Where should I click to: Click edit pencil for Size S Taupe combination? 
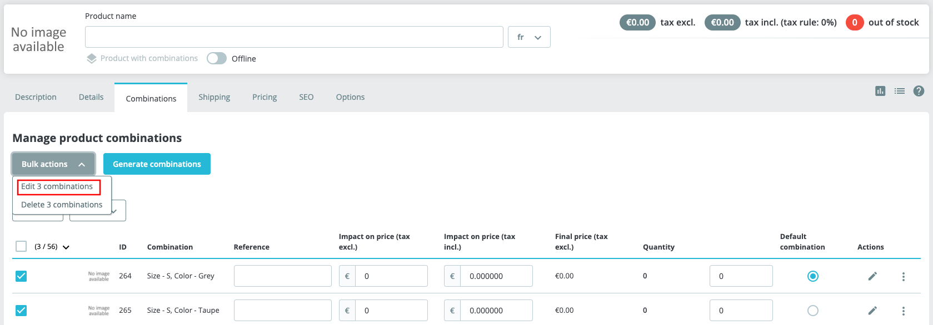pos(872,311)
